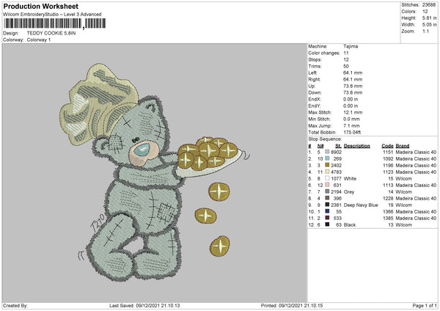The image size is (440, 311).
Task: Select the Code column header
Action: (x=387, y=146)
